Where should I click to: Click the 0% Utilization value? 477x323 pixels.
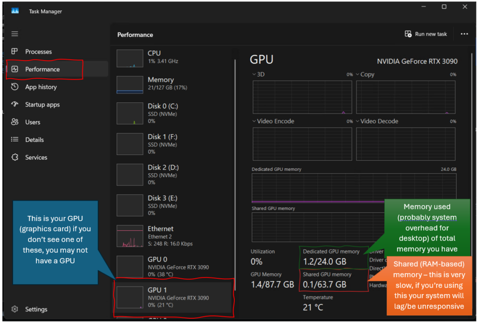pyautogui.click(x=257, y=261)
